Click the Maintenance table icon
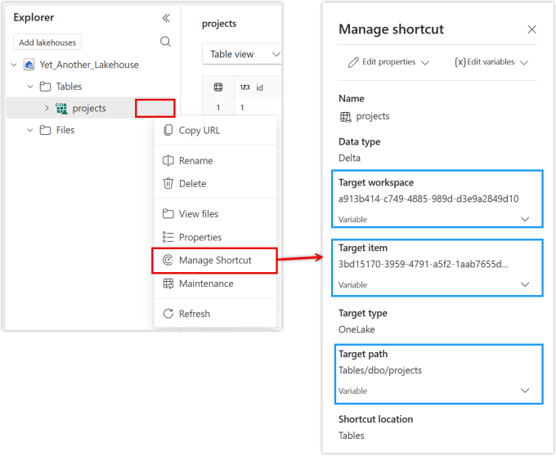The width and height of the screenshot is (556, 456). pyautogui.click(x=168, y=284)
